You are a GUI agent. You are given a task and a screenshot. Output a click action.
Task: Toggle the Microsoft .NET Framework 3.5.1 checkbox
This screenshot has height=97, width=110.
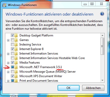click(x=12, y=67)
